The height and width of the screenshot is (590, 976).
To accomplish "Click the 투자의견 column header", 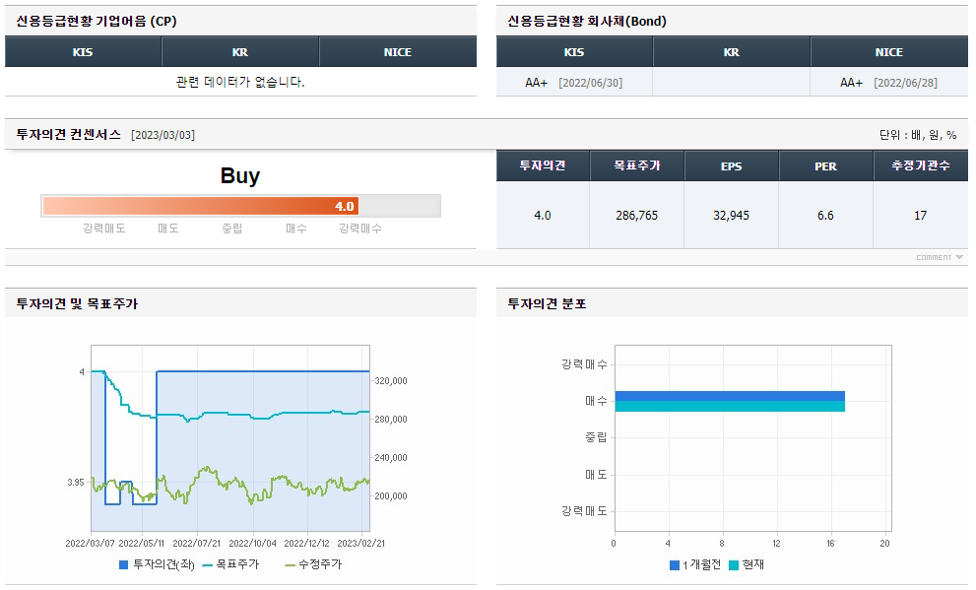I will [x=543, y=165].
